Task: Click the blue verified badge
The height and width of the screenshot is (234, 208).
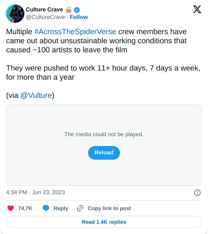Action: (77, 10)
